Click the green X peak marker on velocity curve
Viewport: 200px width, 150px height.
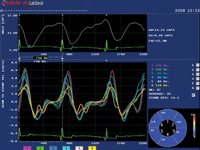coord(25,69)
